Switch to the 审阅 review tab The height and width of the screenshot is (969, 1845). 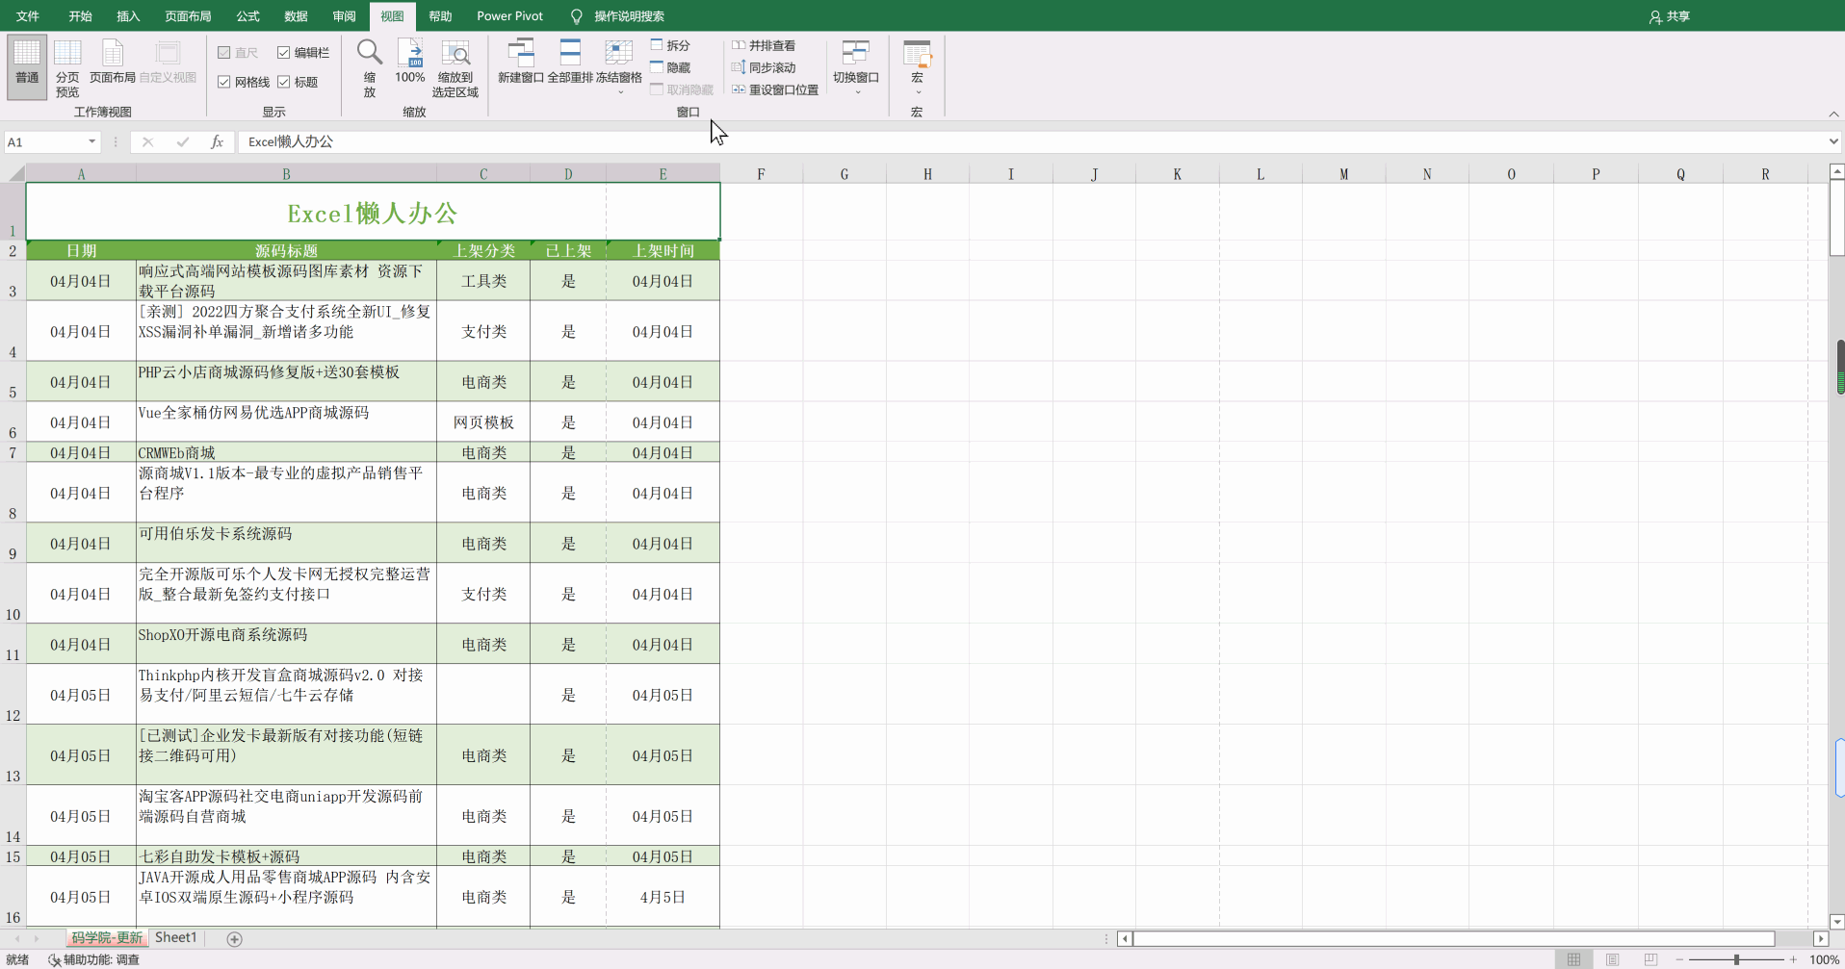[x=344, y=16]
